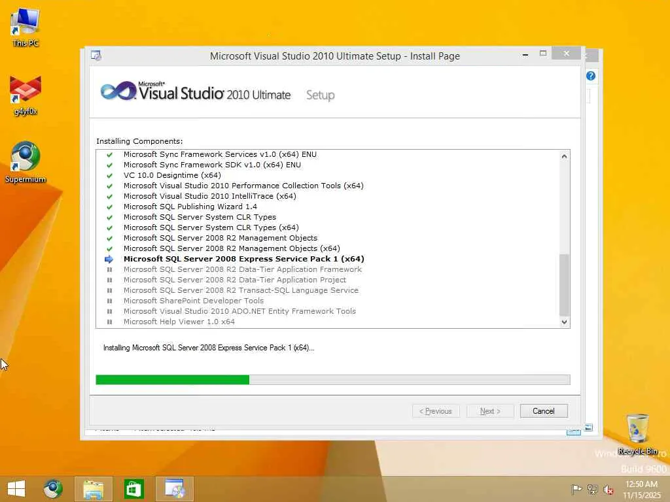Launch Supermium from the taskbar
The image size is (670, 502).
pyautogui.click(x=53, y=489)
